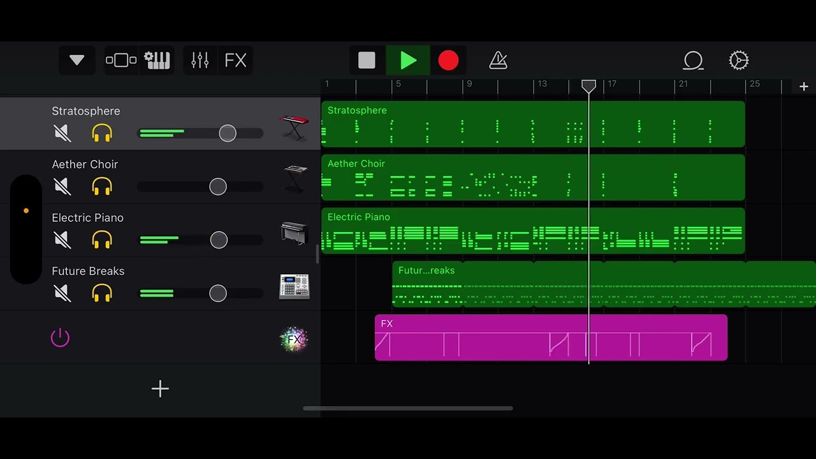Toggle the FX track power button
Screen dimensions: 816x459
60,337
